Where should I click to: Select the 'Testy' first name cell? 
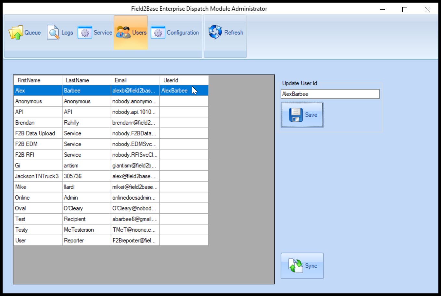(x=38, y=230)
